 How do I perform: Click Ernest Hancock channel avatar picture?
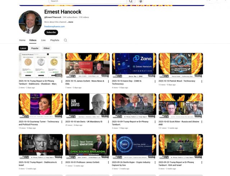click(30, 22)
